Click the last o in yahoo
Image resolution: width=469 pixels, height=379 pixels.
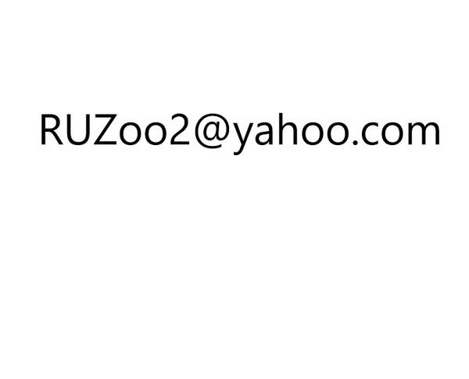click(x=339, y=133)
